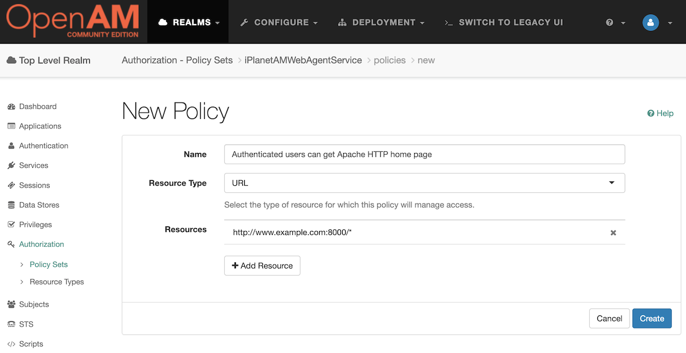Click SWITCH TO LEGACY UI

coord(503,22)
